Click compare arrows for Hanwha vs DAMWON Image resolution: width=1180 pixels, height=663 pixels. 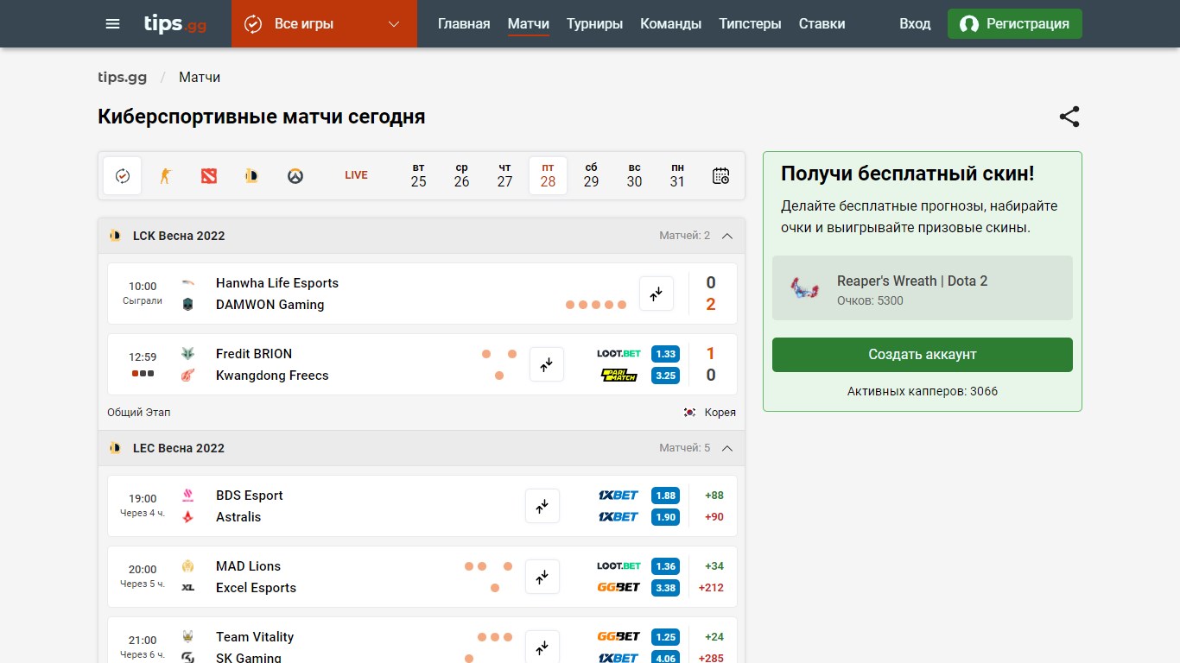[657, 294]
